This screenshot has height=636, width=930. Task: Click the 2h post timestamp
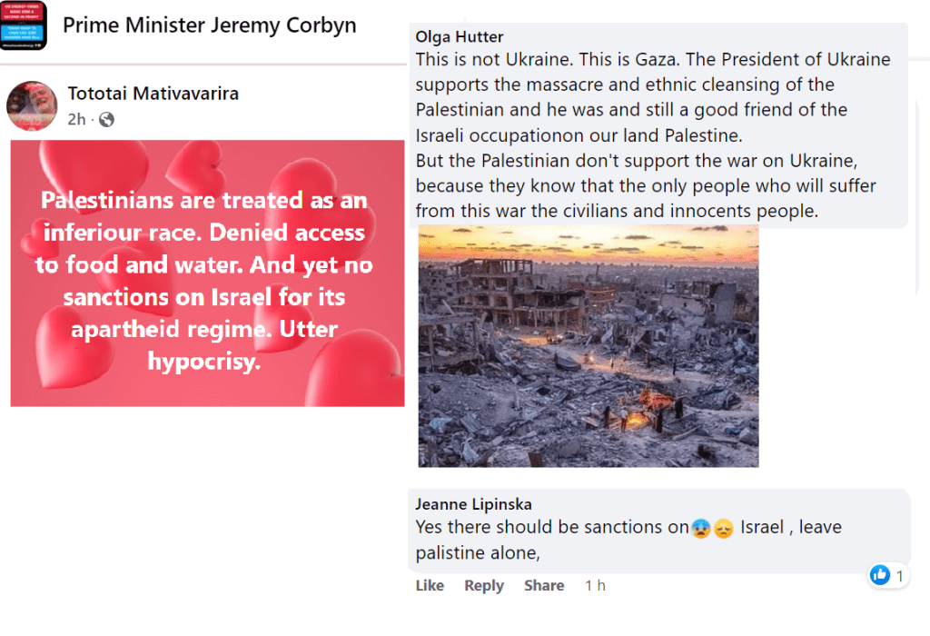[76, 119]
